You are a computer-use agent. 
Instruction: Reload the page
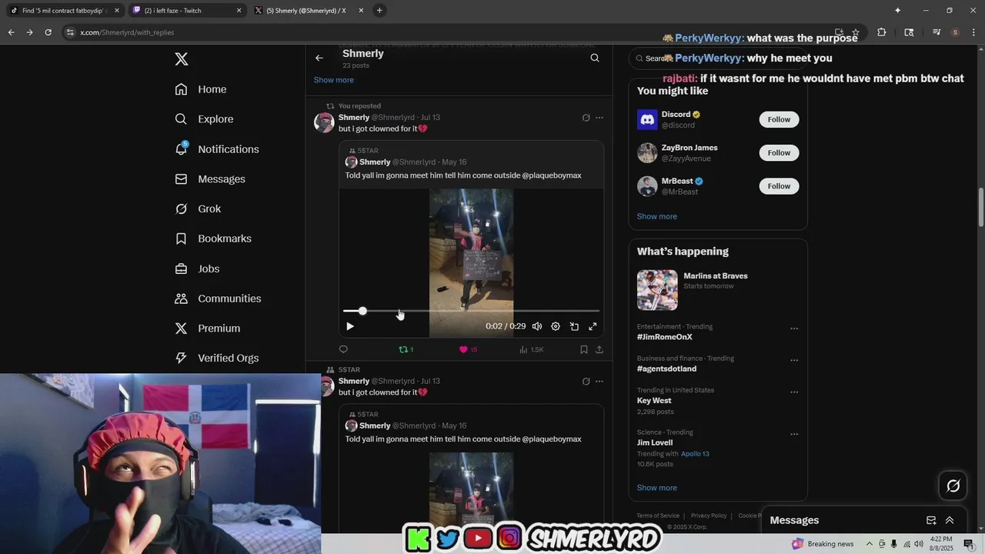pyautogui.click(x=48, y=32)
